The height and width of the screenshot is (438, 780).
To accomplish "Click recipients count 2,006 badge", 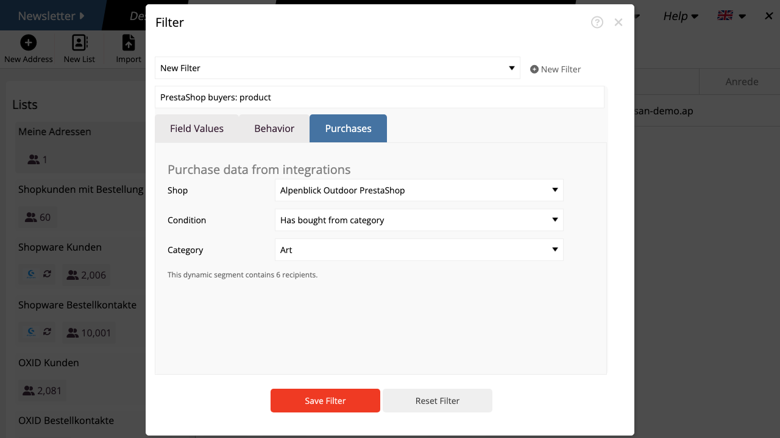I will coord(87,275).
